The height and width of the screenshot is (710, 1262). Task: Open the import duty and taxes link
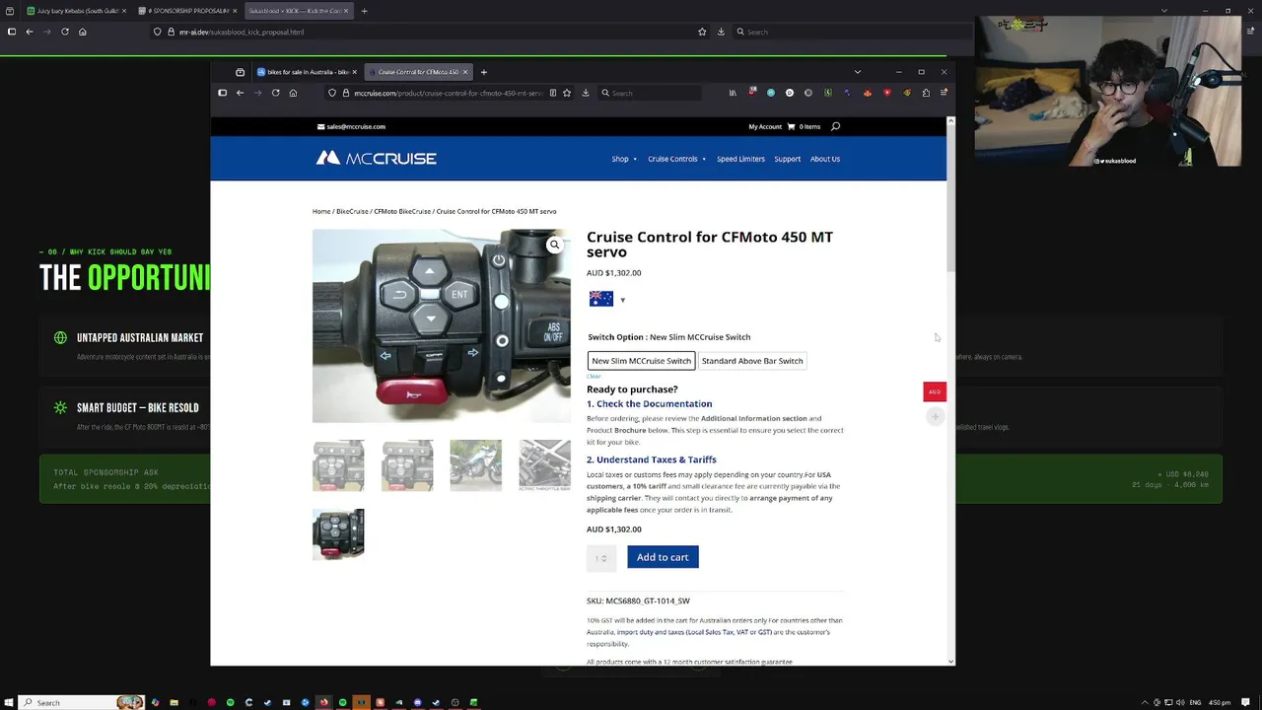pyautogui.click(x=694, y=632)
